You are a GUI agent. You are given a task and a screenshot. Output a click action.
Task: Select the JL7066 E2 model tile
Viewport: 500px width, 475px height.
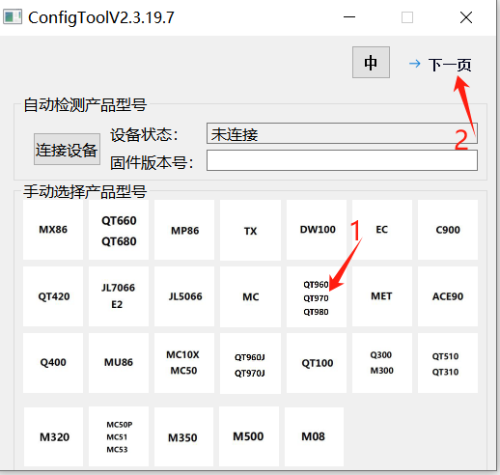click(119, 296)
